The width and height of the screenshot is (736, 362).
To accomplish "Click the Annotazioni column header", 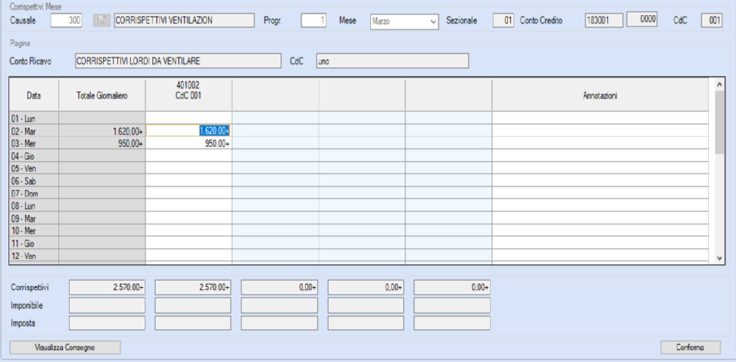I will [600, 95].
